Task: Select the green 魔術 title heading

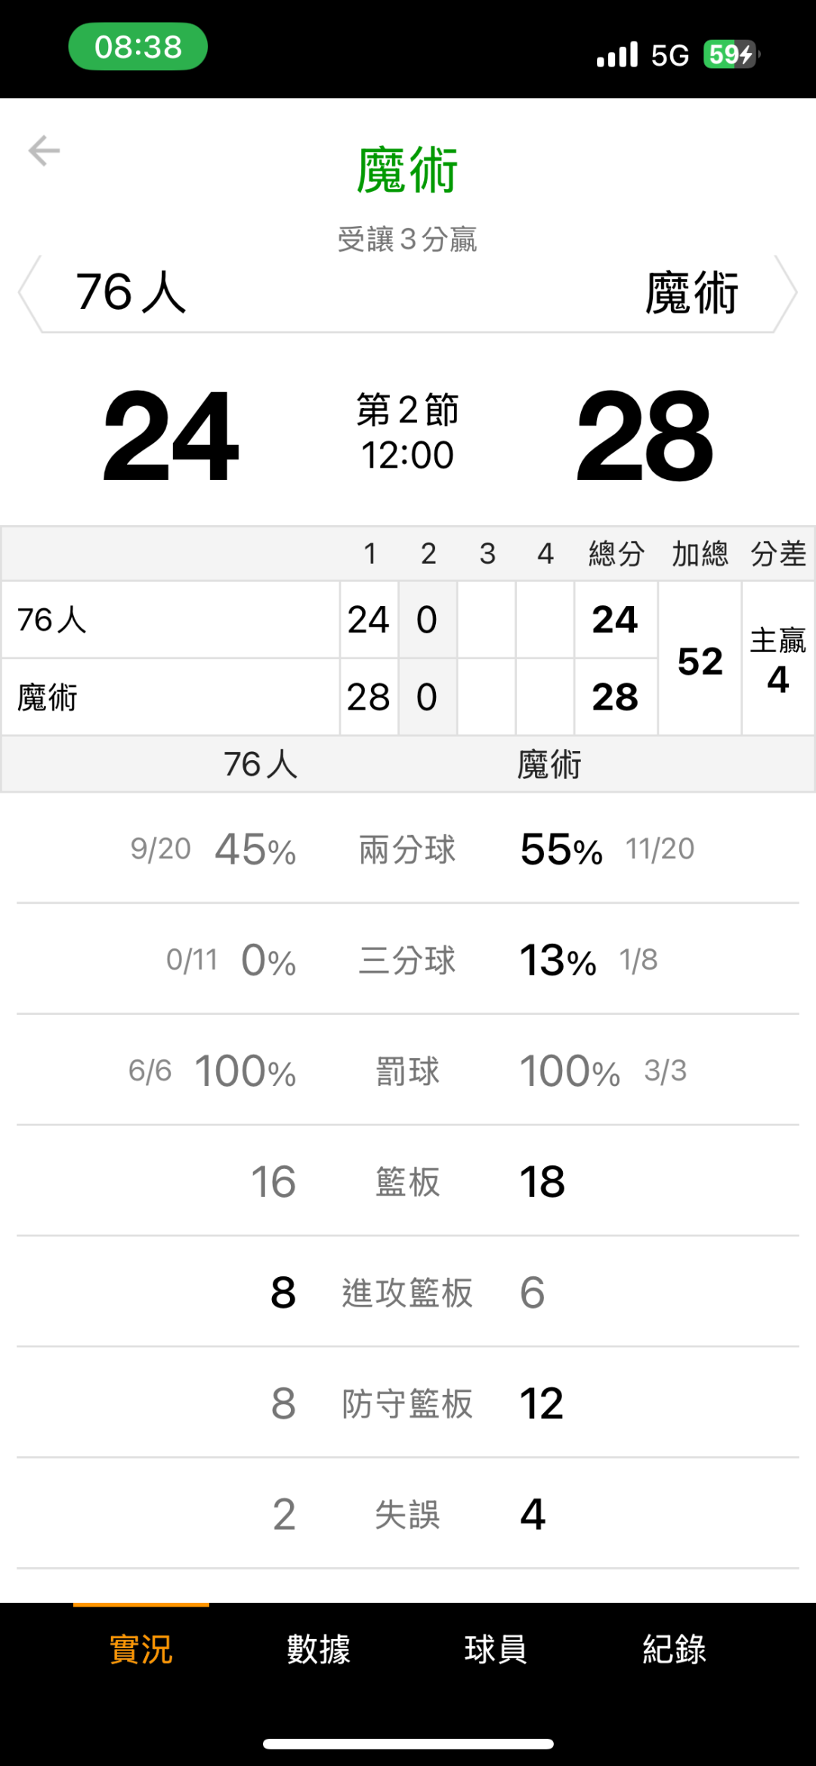Action: [407, 171]
